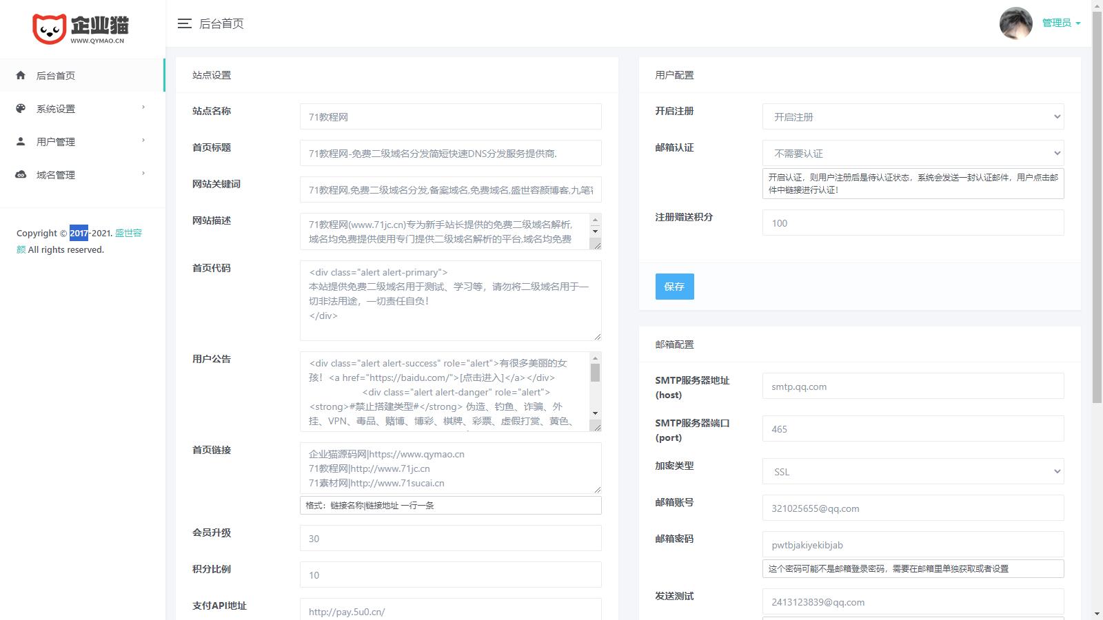Viewport: 1103px width, 620px height.
Task: Click the person icon beside 用户管理
Action: coord(21,142)
